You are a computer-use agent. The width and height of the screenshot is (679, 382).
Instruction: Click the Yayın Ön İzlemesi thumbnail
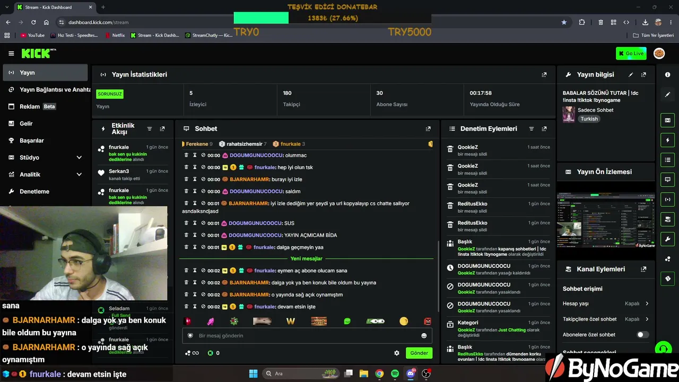[606, 220]
